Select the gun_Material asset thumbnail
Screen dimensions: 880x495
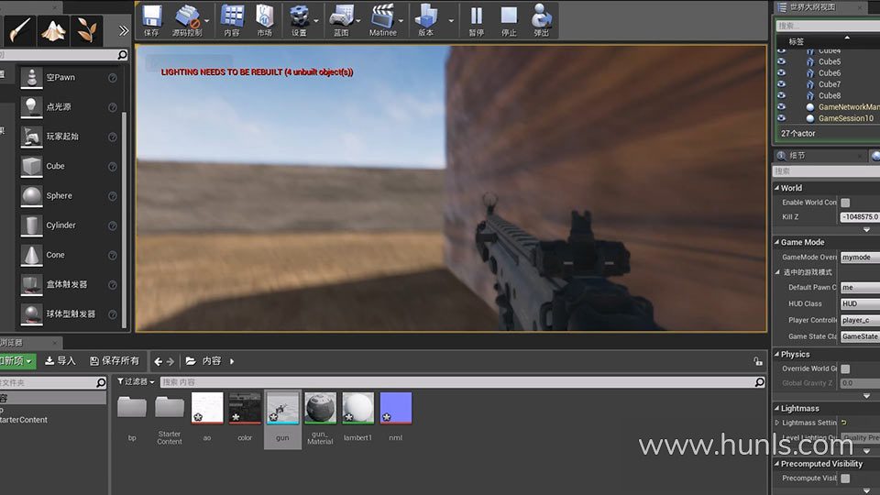(320, 409)
